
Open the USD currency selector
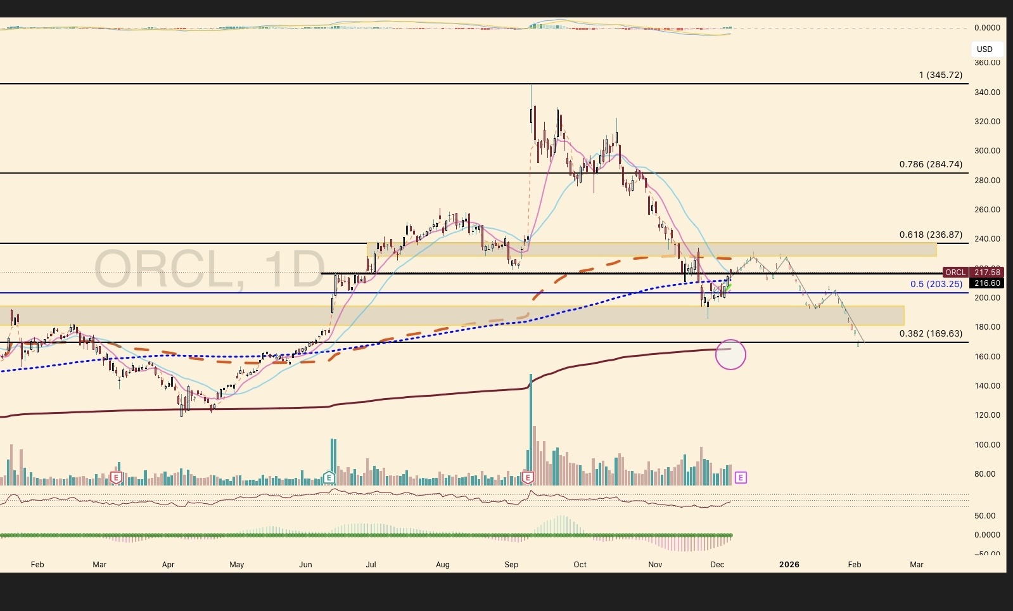(x=984, y=49)
